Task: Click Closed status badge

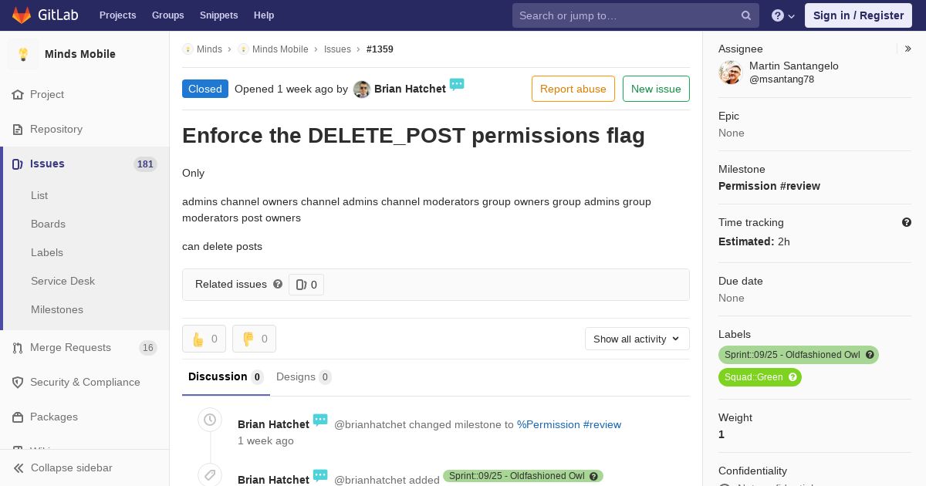Action: pyautogui.click(x=205, y=89)
